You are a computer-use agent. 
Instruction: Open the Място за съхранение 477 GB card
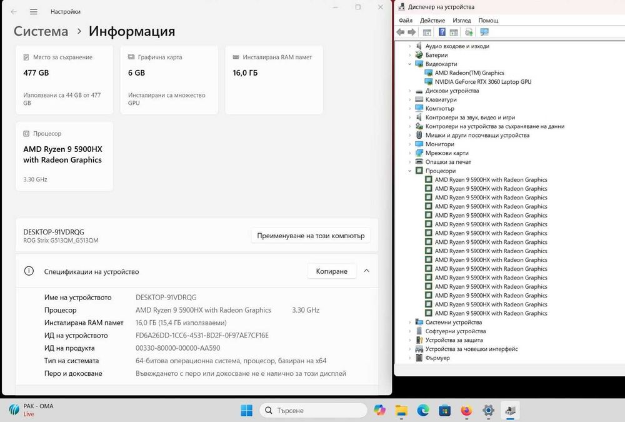click(64, 80)
